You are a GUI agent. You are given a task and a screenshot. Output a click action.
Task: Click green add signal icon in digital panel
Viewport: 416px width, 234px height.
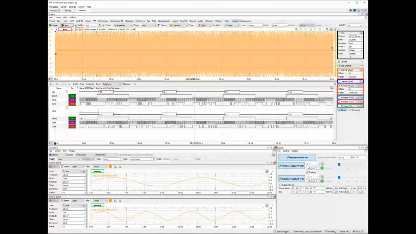tap(51, 84)
